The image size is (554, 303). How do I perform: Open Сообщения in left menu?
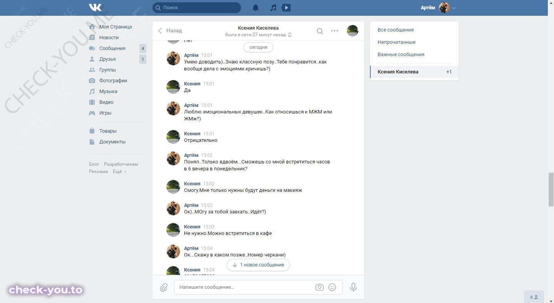[x=112, y=48]
